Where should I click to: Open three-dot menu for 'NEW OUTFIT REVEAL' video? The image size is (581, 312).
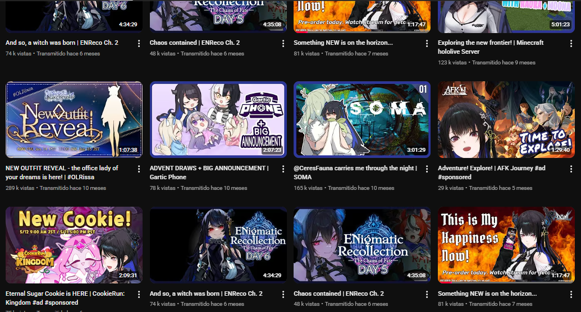pos(139,169)
